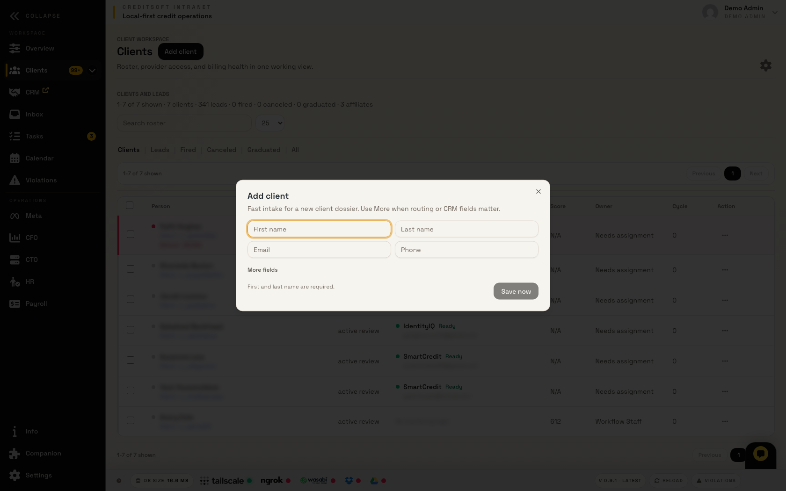Open the Violations warning triangle icon
The width and height of the screenshot is (786, 491).
coord(15,180)
